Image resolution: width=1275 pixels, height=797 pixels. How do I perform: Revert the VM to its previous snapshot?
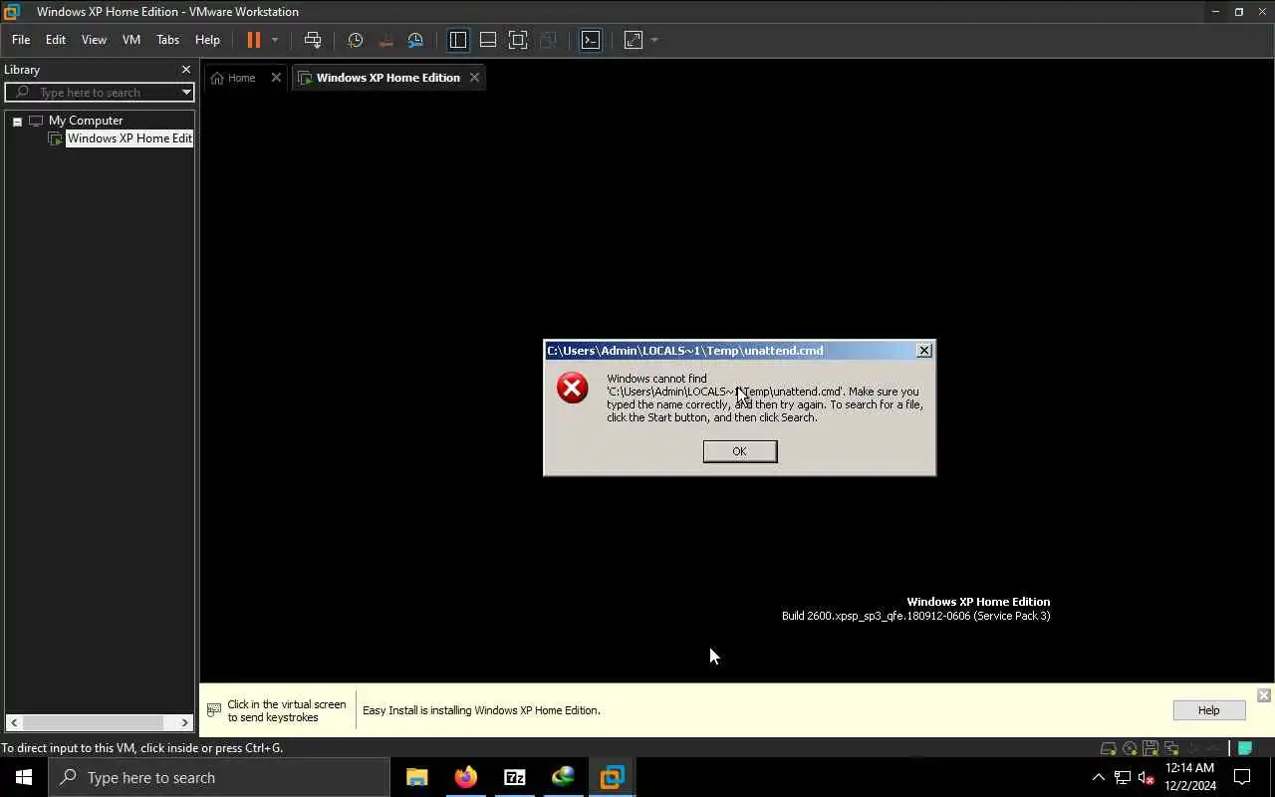point(385,40)
